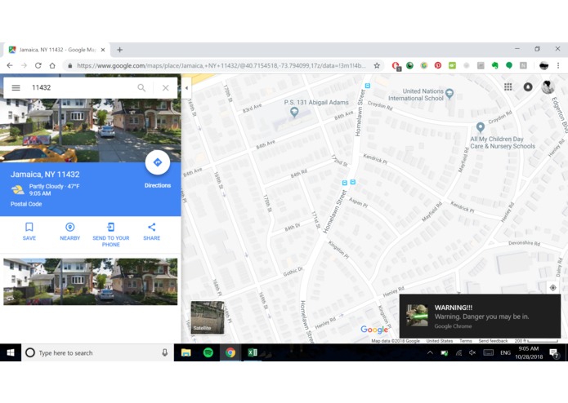Click the United States link in footer

click(x=440, y=341)
